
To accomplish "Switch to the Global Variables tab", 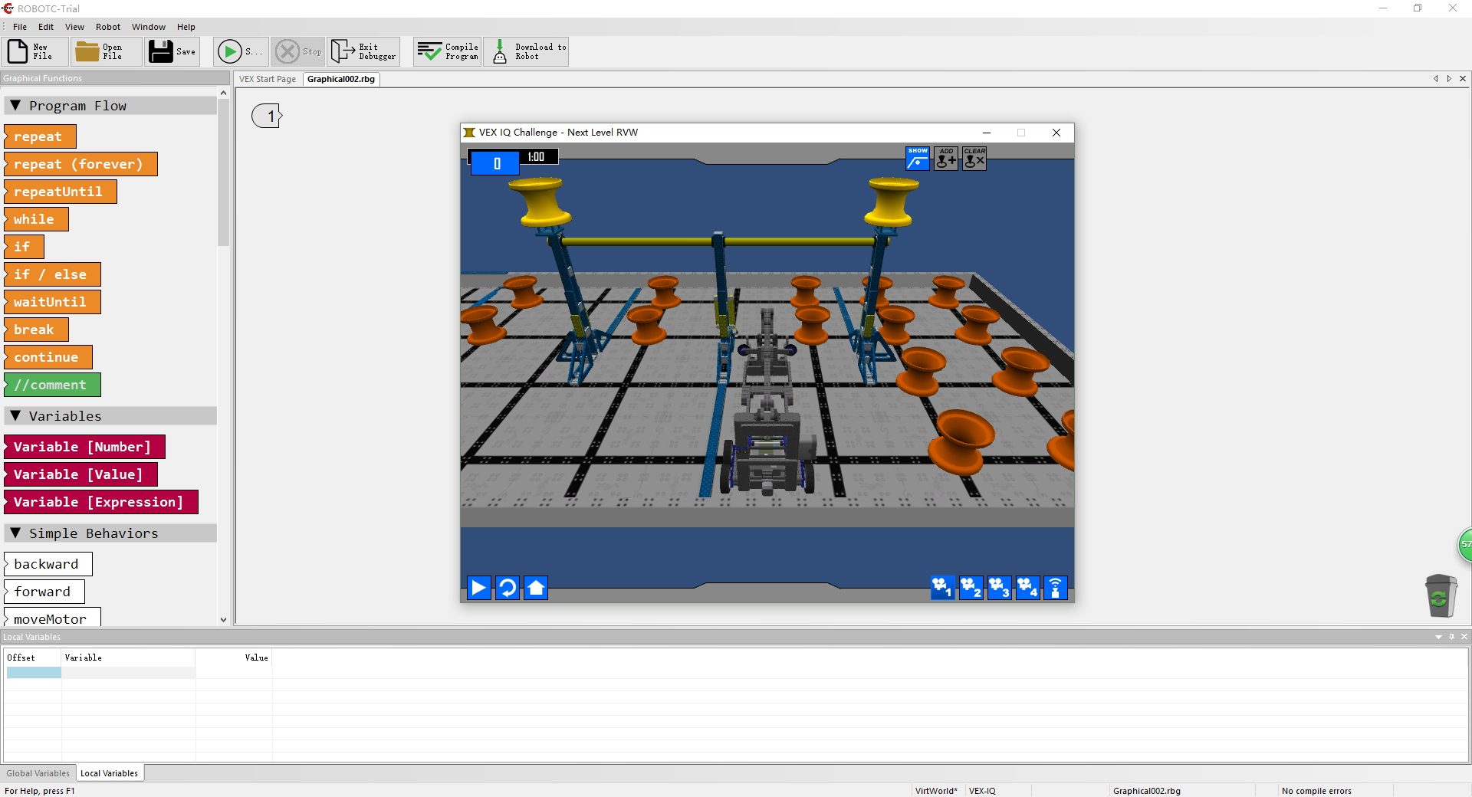I will [38, 773].
